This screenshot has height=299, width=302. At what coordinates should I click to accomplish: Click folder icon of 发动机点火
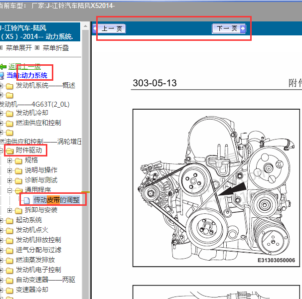coord(9,231)
